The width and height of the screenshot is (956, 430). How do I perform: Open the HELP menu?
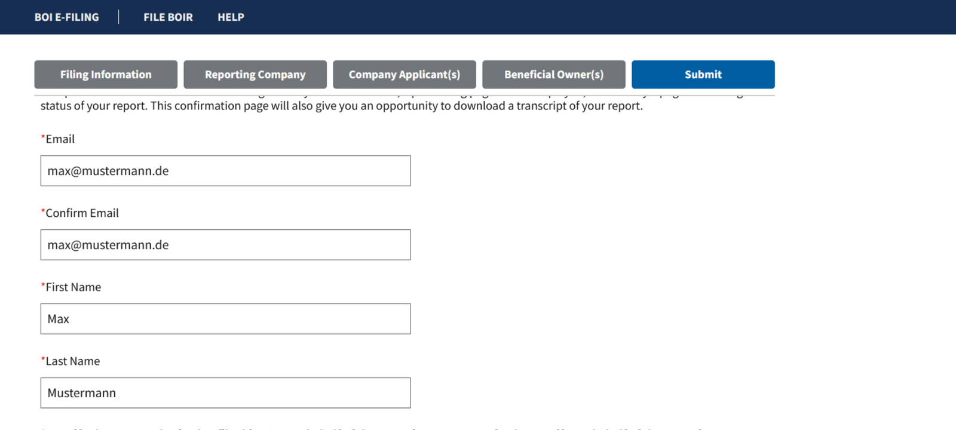tap(231, 17)
